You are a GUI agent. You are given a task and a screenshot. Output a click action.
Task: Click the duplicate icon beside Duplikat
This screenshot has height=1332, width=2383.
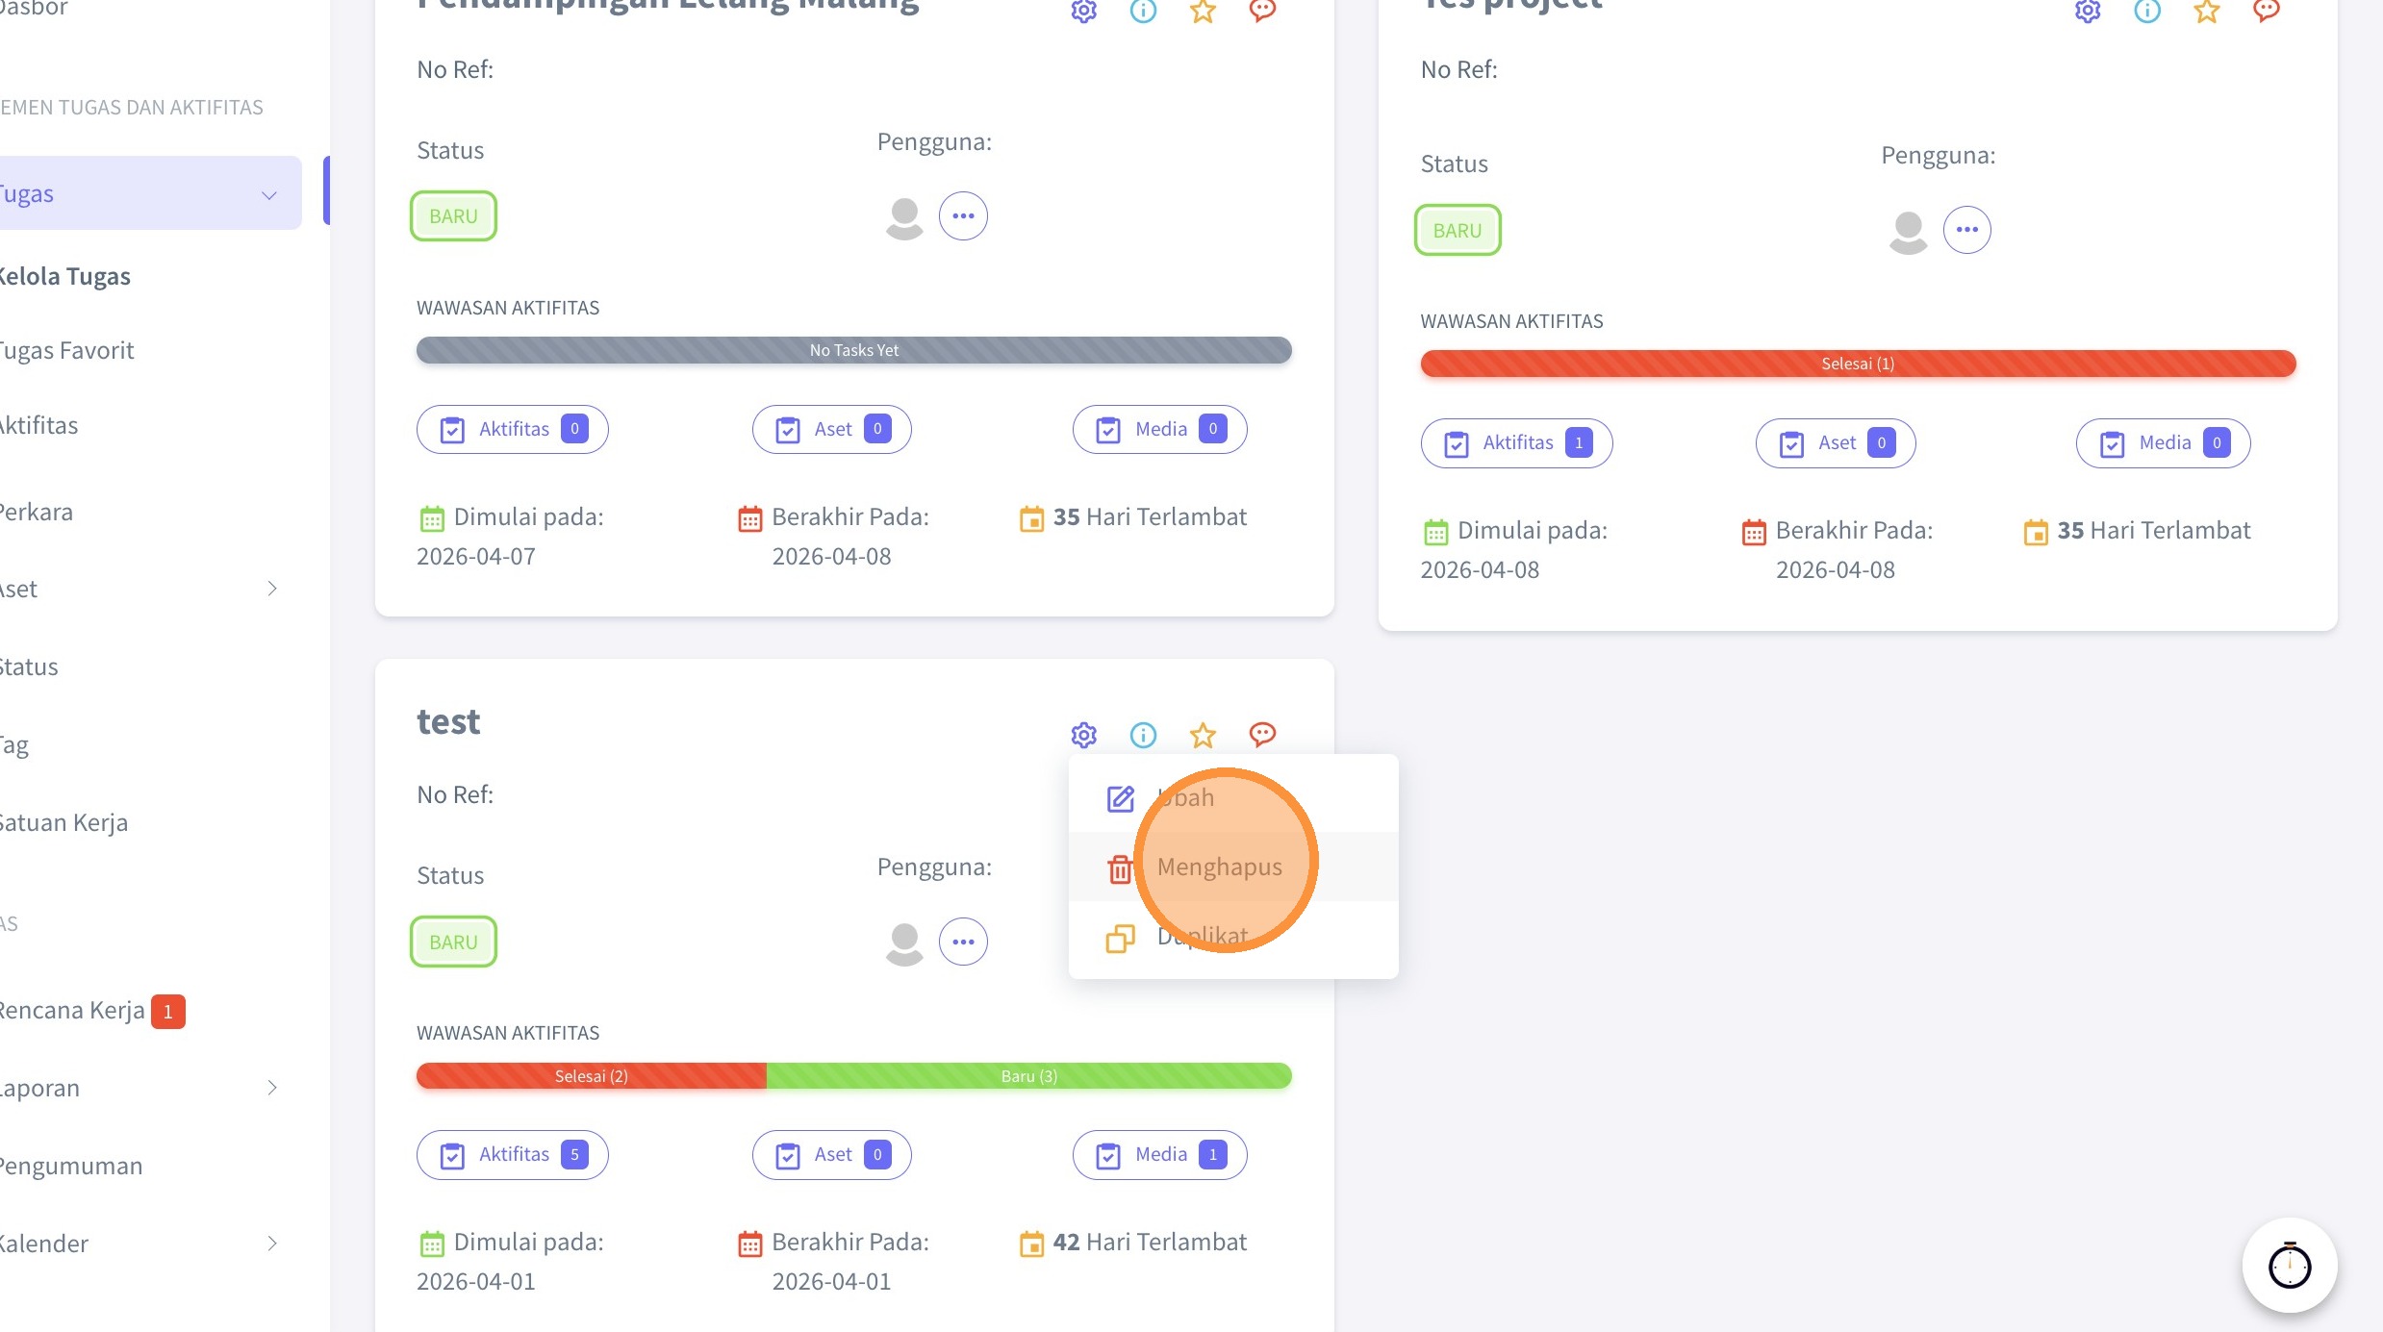click(x=1121, y=938)
